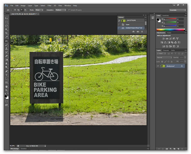This screenshot has width=191, height=154.
Task: Set history brush source for Open state
Action: 119,25
